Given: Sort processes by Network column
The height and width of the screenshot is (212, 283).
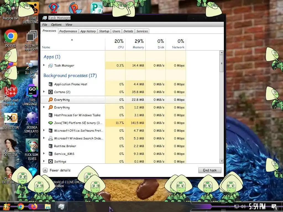Looking at the screenshot, I should (x=176, y=44).
